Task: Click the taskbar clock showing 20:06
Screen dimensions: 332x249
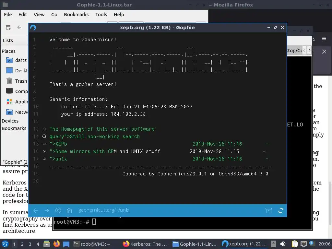Action: click(x=324, y=244)
